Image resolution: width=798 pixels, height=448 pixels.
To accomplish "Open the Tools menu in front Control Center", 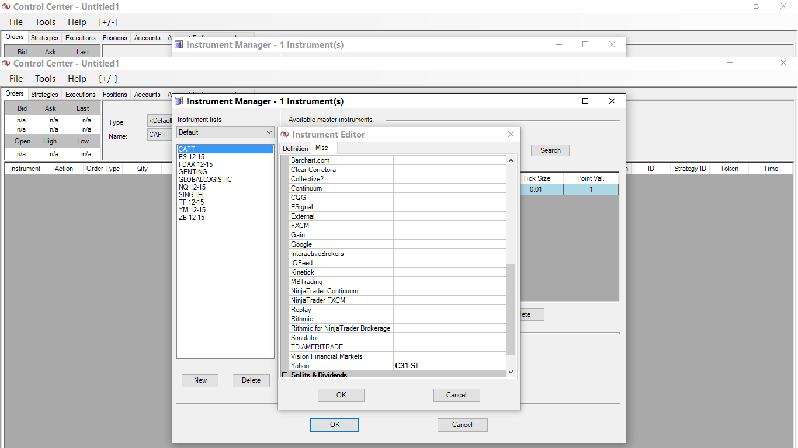I will tap(45, 79).
